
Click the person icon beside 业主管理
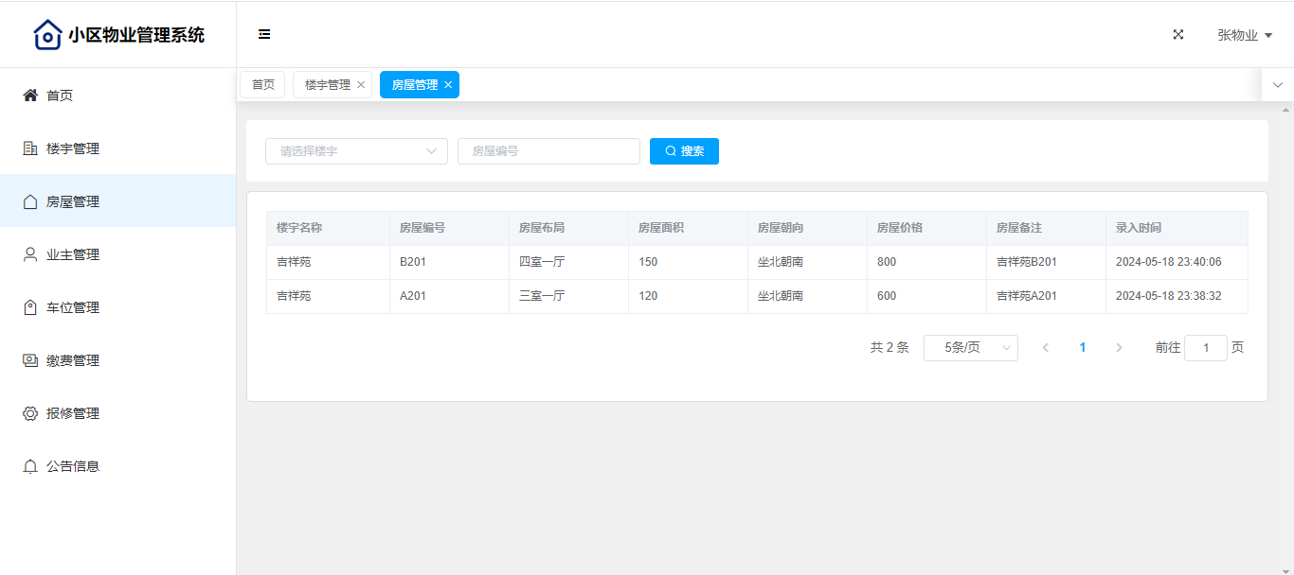(x=30, y=254)
